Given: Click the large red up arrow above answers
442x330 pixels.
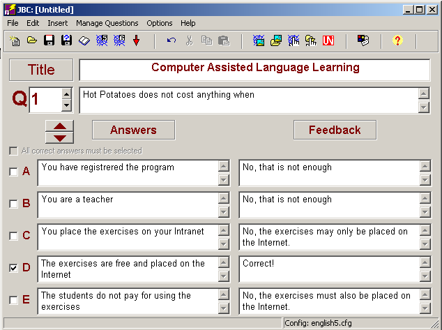Looking at the screenshot, I should (x=60, y=126).
